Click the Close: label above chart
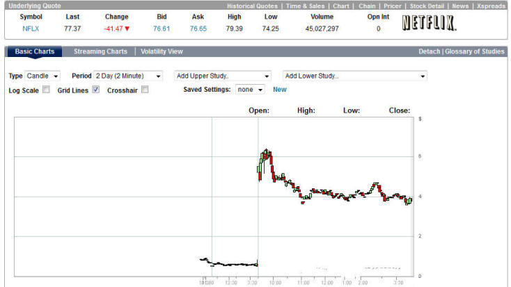This screenshot has width=511, height=287. tap(399, 110)
